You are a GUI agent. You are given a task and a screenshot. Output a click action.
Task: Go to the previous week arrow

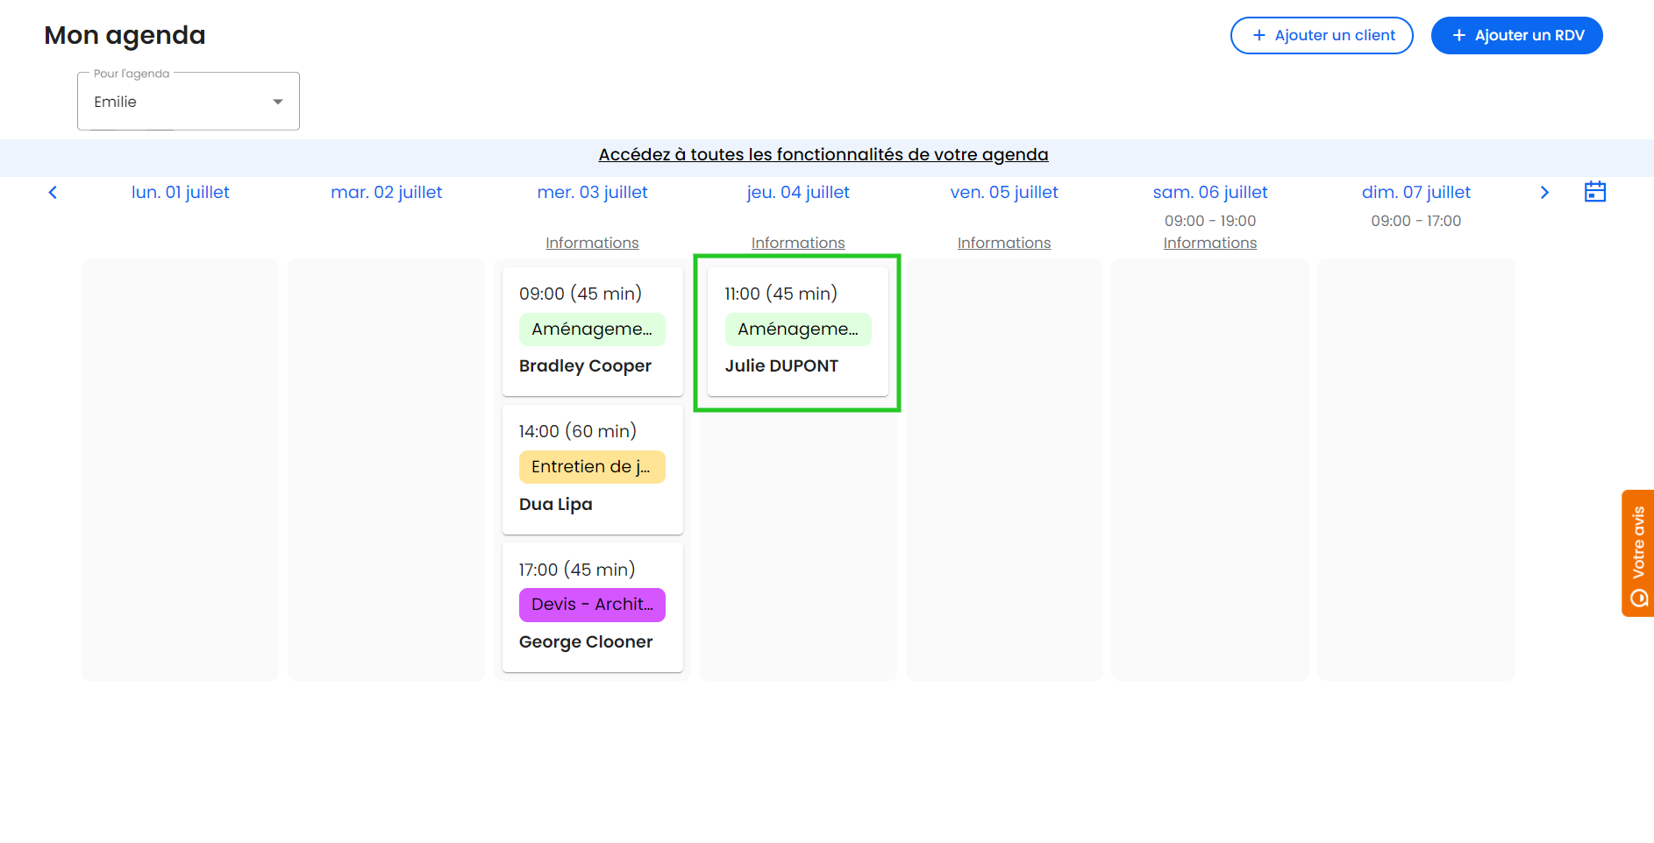(x=53, y=193)
